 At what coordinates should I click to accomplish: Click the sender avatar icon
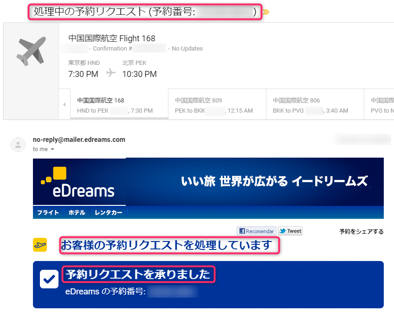point(18,145)
